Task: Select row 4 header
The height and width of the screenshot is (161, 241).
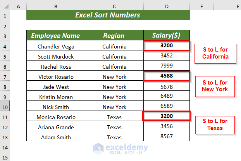Action: coord(5,46)
